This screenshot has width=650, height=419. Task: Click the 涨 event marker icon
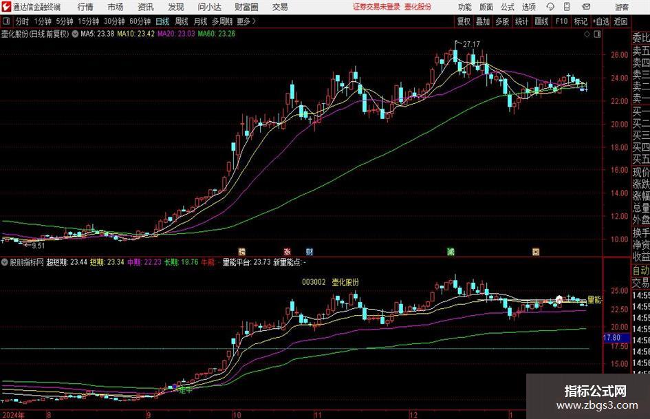point(288,251)
